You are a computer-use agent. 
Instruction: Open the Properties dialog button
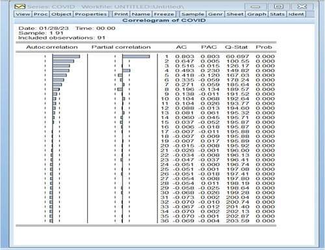click(91, 14)
